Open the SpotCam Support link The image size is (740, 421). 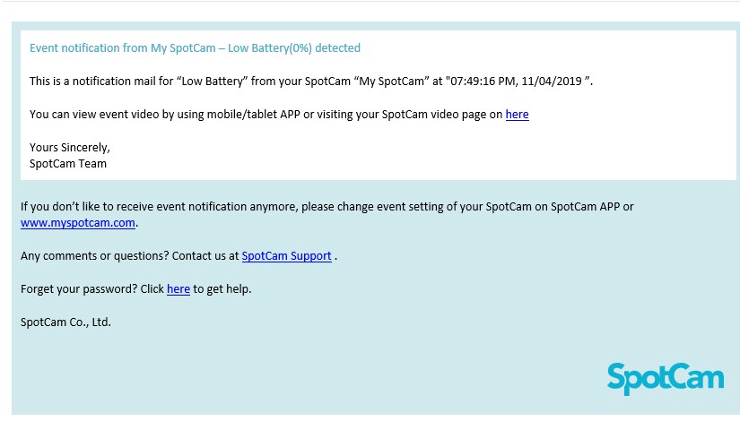point(286,256)
